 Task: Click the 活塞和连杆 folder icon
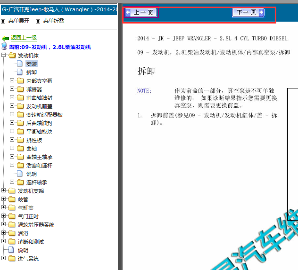point(20,165)
